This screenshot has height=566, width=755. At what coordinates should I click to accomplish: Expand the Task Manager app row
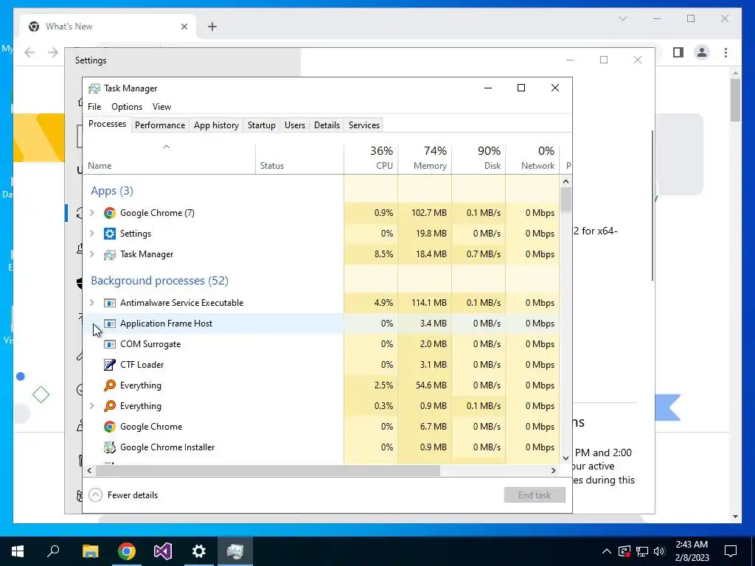click(92, 254)
